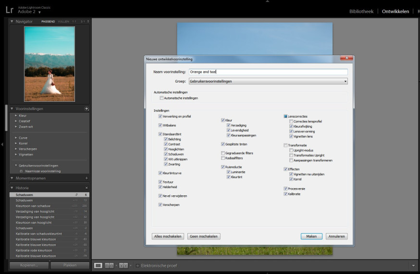This screenshot has width=420, height=274.
Task: Click the Annuleren button
Action: (x=336, y=236)
